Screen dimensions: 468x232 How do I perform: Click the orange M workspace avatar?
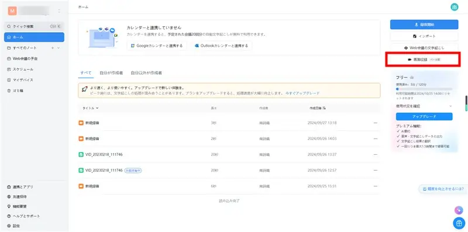tap(12, 11)
